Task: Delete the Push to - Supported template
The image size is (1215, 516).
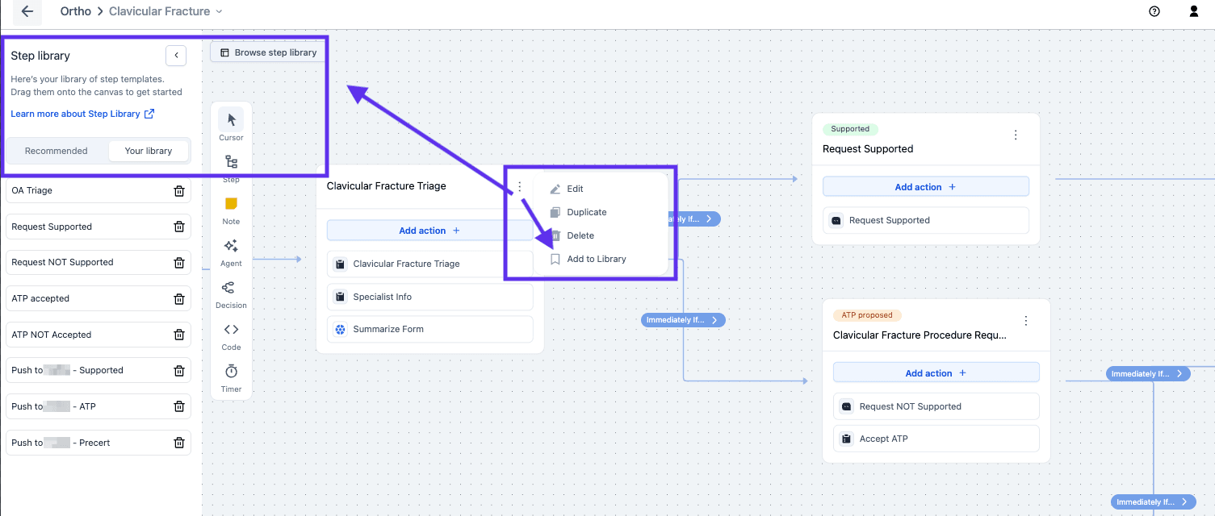Action: pyautogui.click(x=179, y=371)
